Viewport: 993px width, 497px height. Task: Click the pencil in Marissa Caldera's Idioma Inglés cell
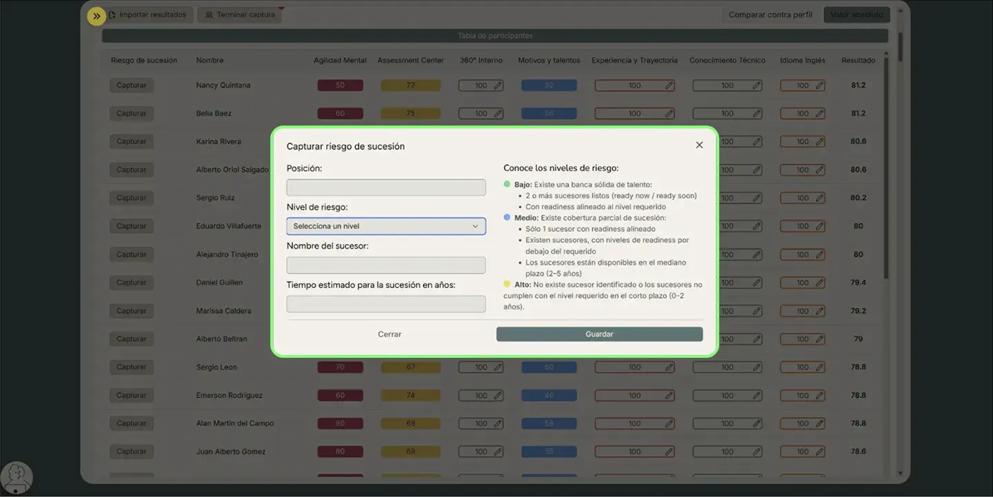pos(819,311)
